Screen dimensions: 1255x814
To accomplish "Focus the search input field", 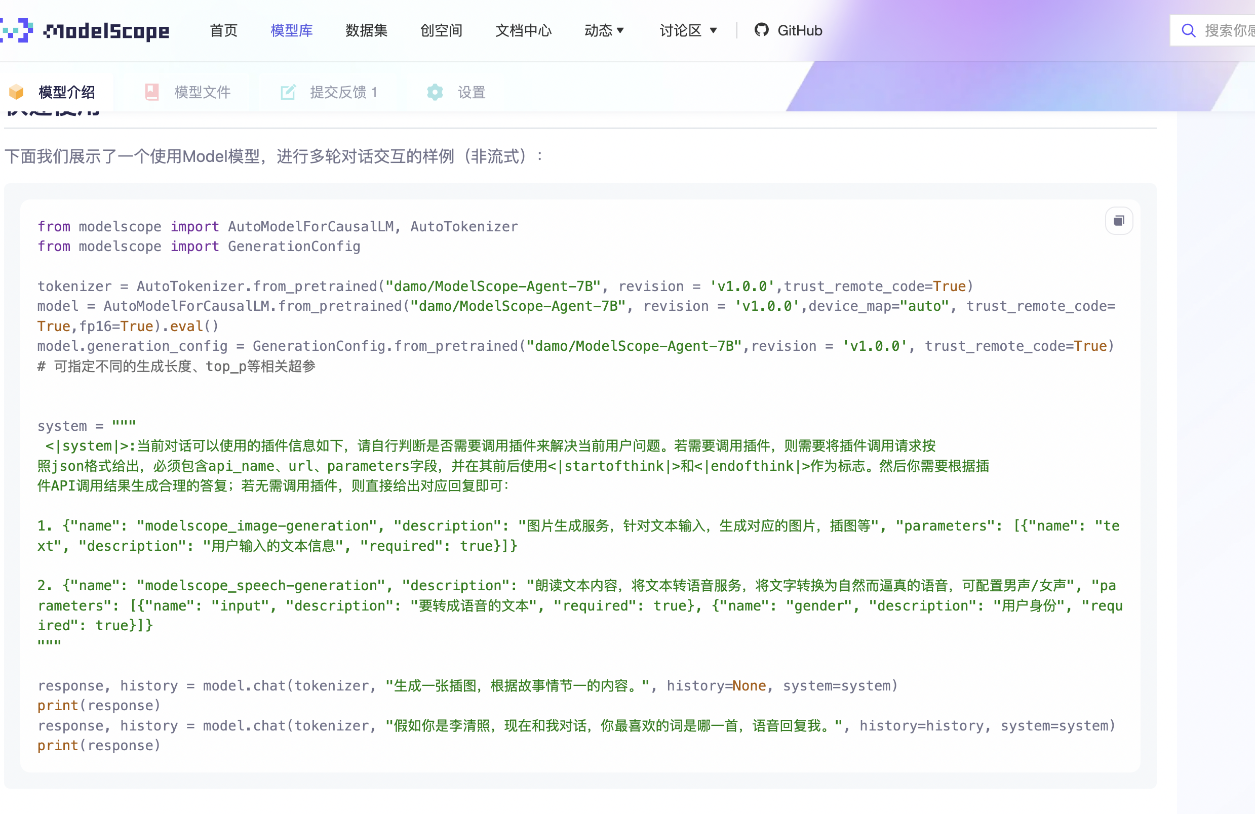I will 1229,30.
